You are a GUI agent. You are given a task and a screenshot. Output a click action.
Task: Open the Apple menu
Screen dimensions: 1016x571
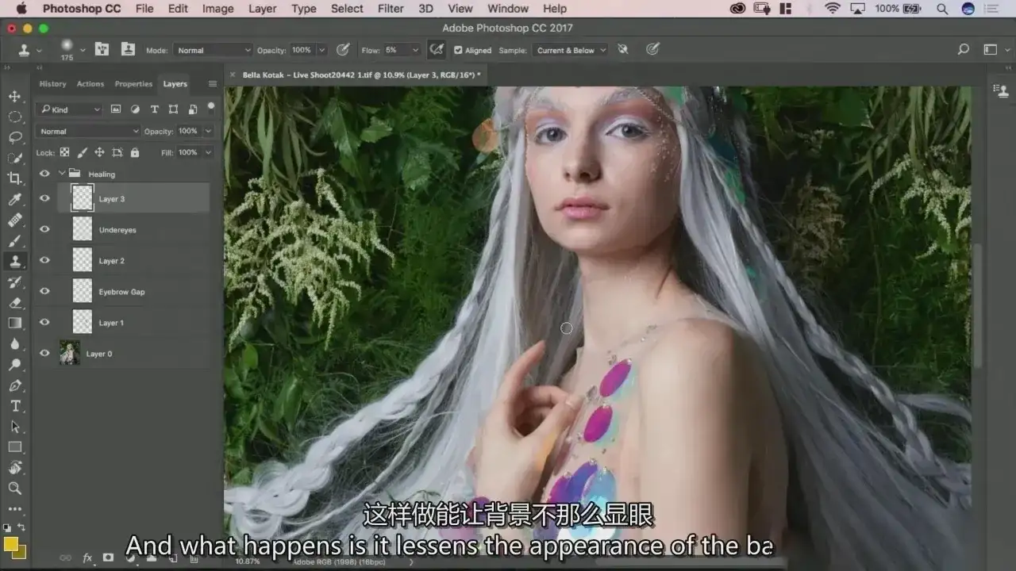pos(21,9)
